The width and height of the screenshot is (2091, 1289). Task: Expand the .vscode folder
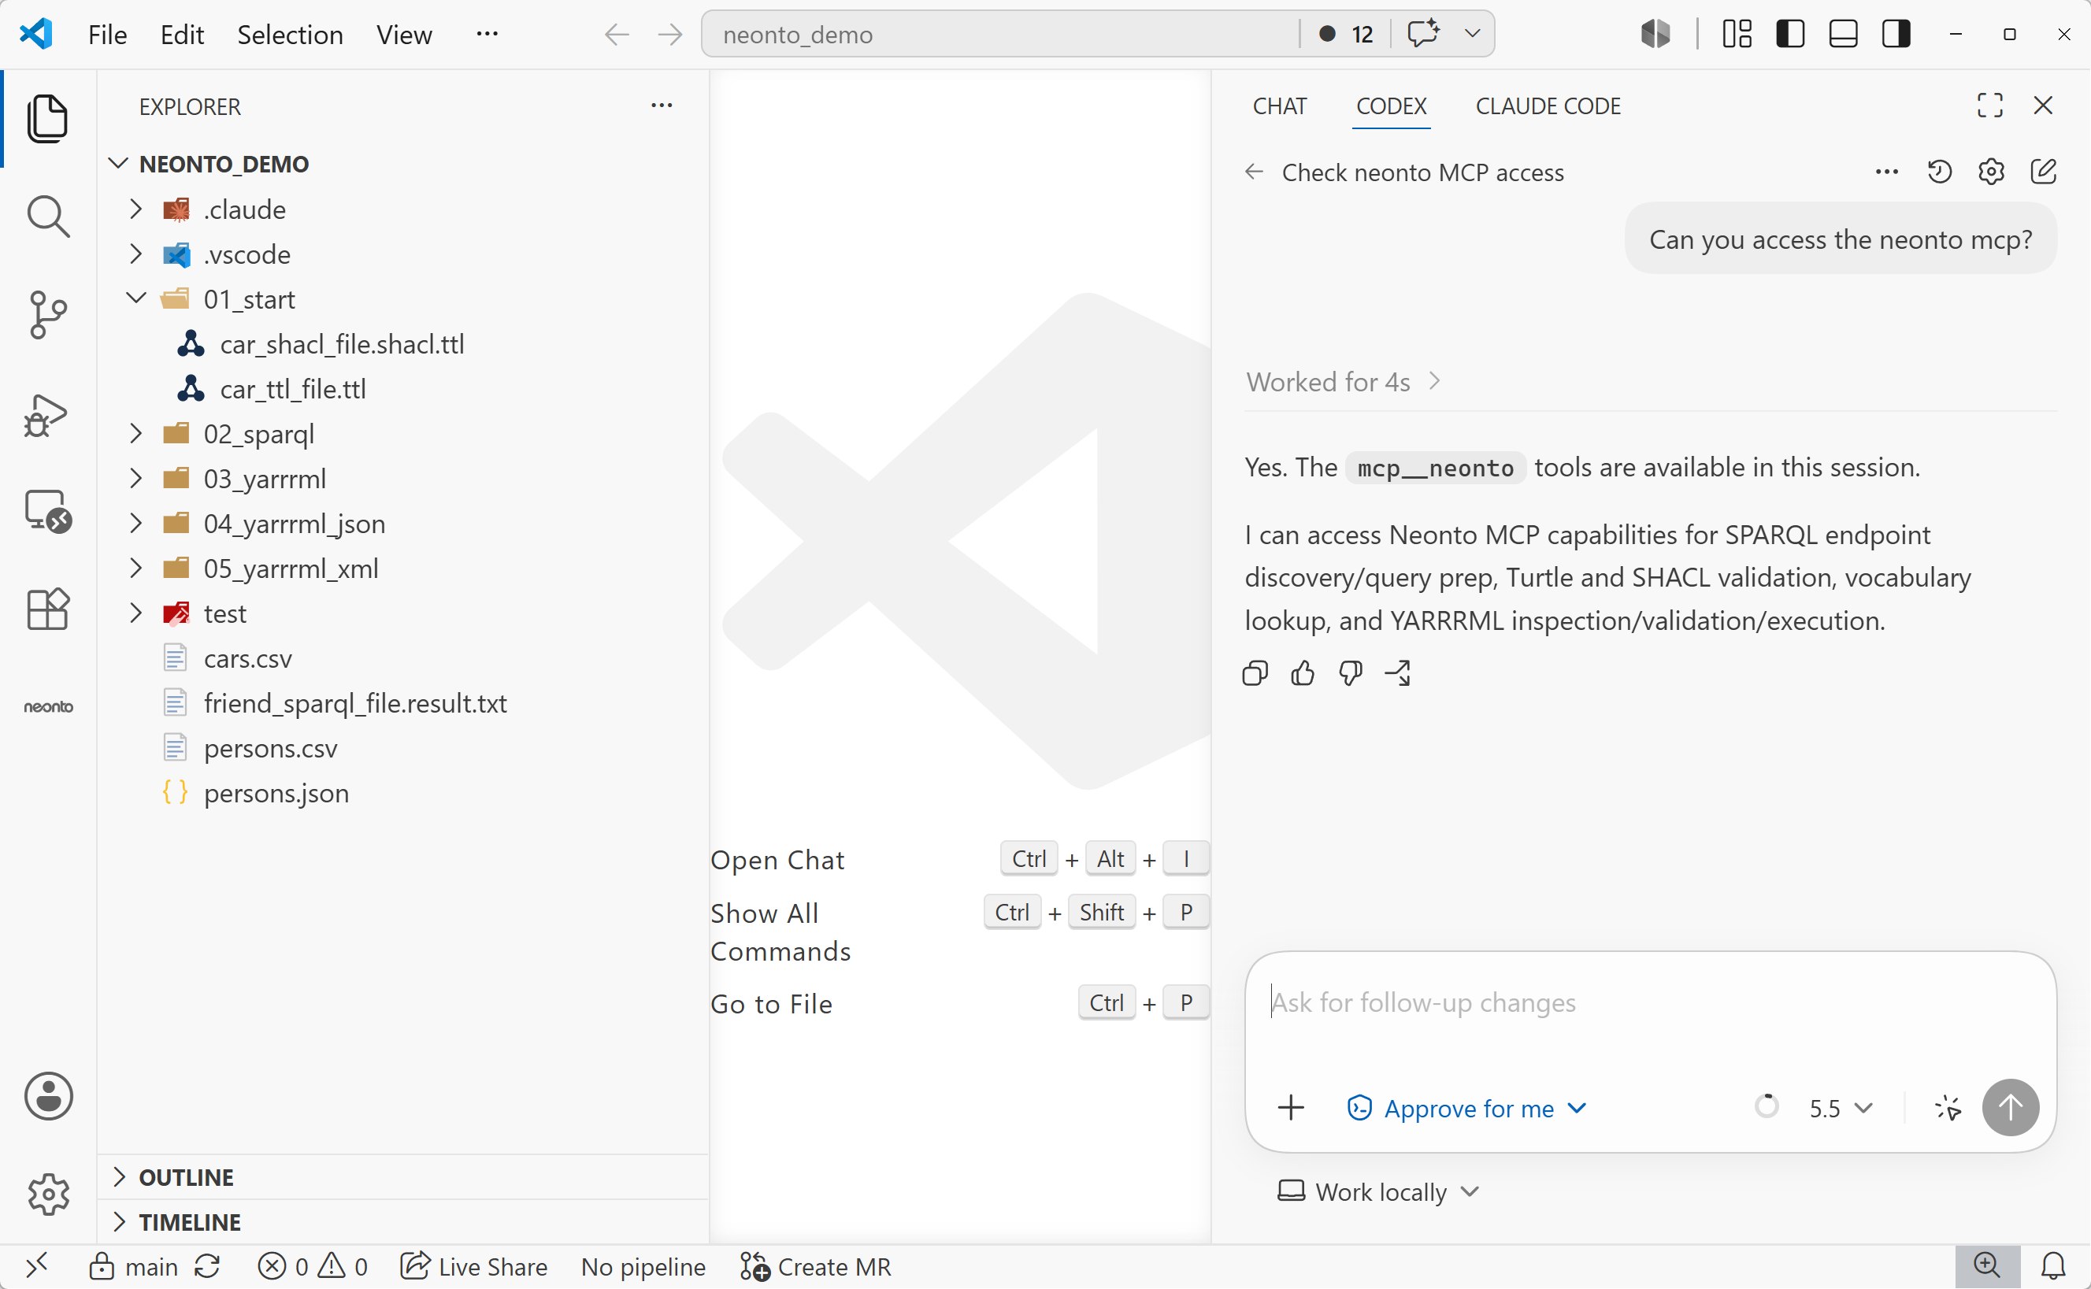135,254
